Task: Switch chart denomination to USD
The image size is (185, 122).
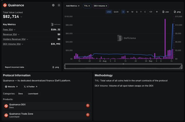Action: tap(109, 12)
